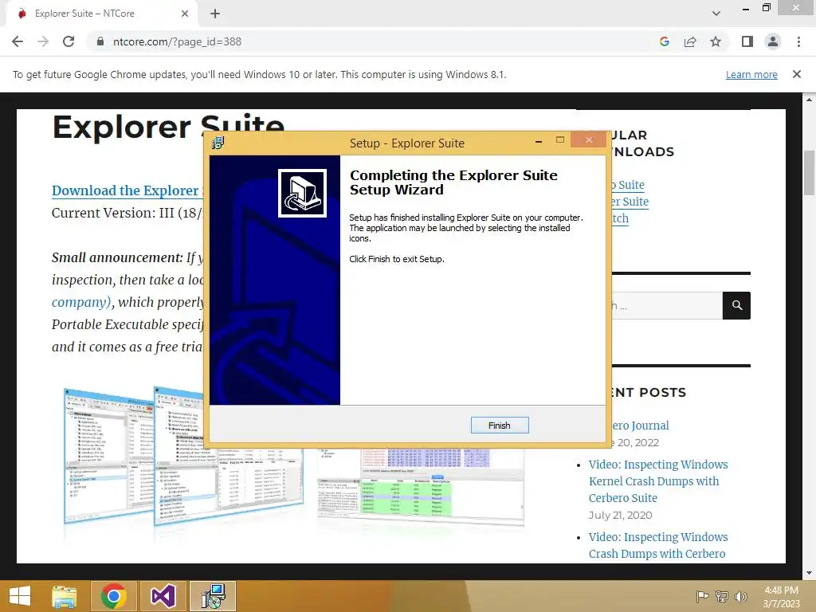Select the Explorer Suite – NTCore tab
This screenshot has width=816, height=612.
(x=101, y=14)
